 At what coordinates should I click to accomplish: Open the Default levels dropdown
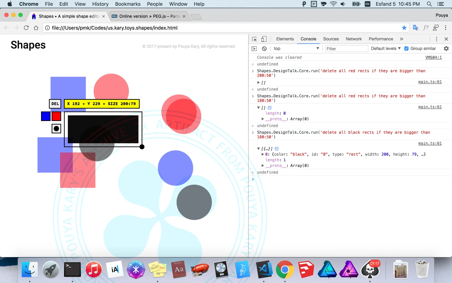tap(385, 49)
